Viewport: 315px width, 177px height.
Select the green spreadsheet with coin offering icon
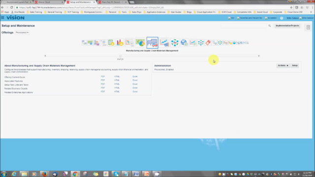(111, 43)
